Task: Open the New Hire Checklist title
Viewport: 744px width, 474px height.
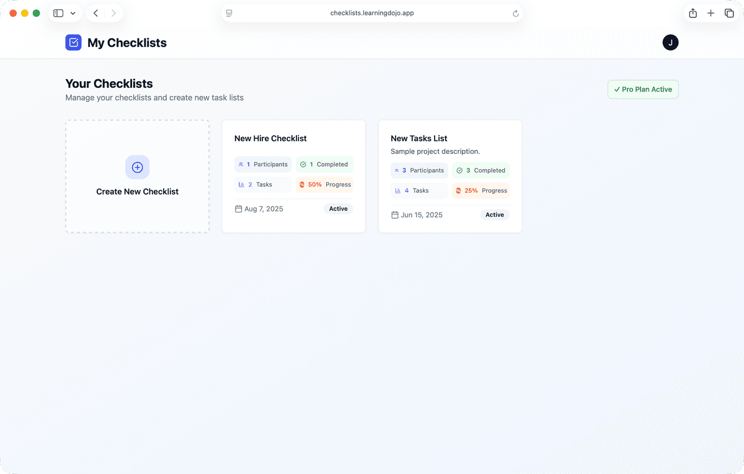Action: (270, 138)
